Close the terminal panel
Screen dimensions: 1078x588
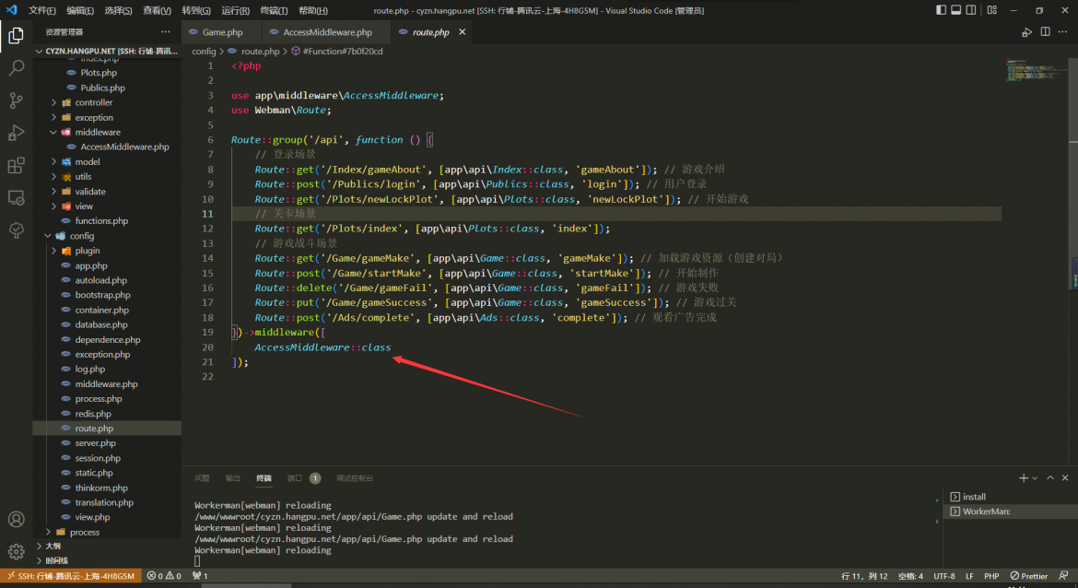(x=1065, y=478)
